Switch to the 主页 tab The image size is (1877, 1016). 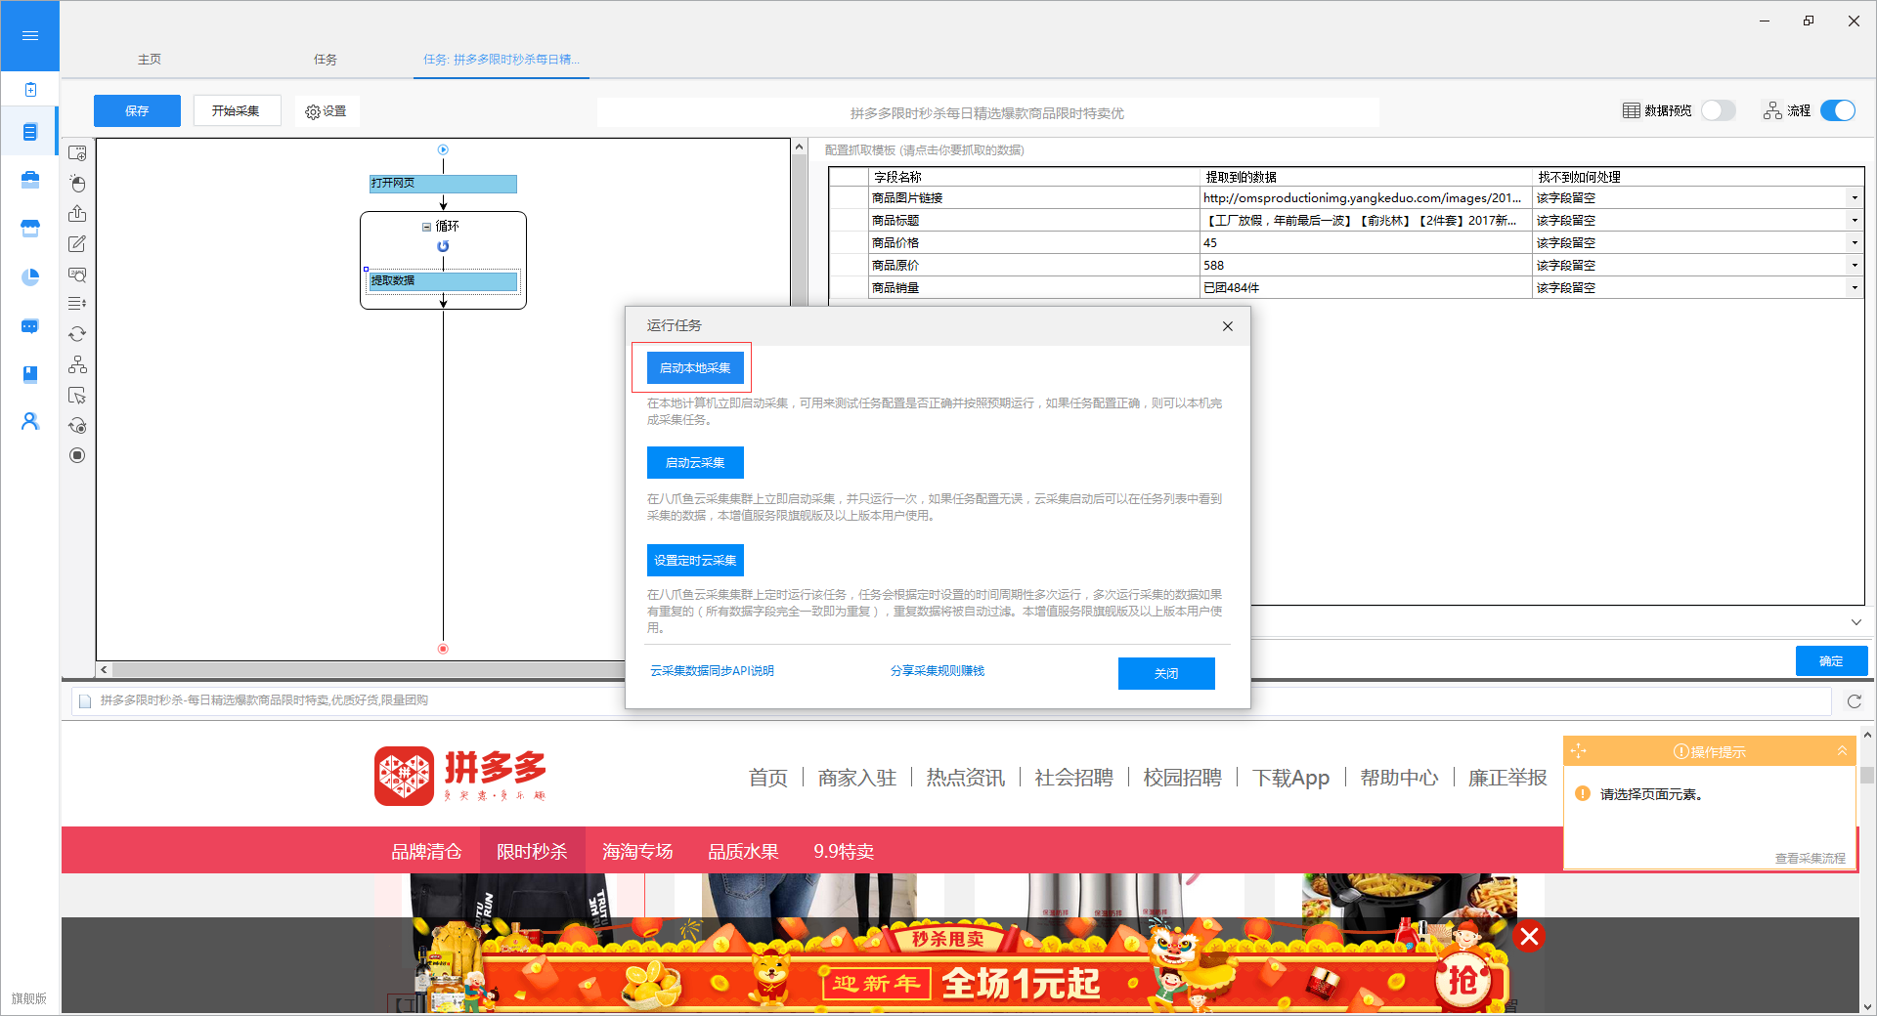[150, 60]
